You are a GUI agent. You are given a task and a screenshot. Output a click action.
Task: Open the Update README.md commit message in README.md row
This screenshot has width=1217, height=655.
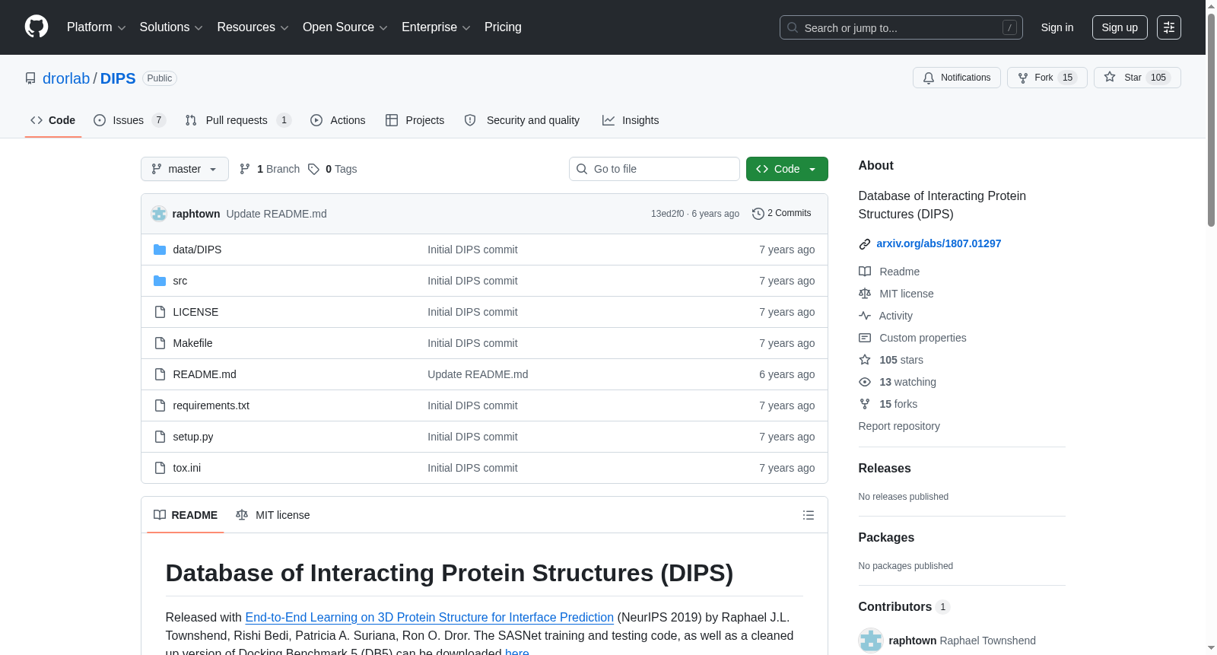(x=478, y=374)
